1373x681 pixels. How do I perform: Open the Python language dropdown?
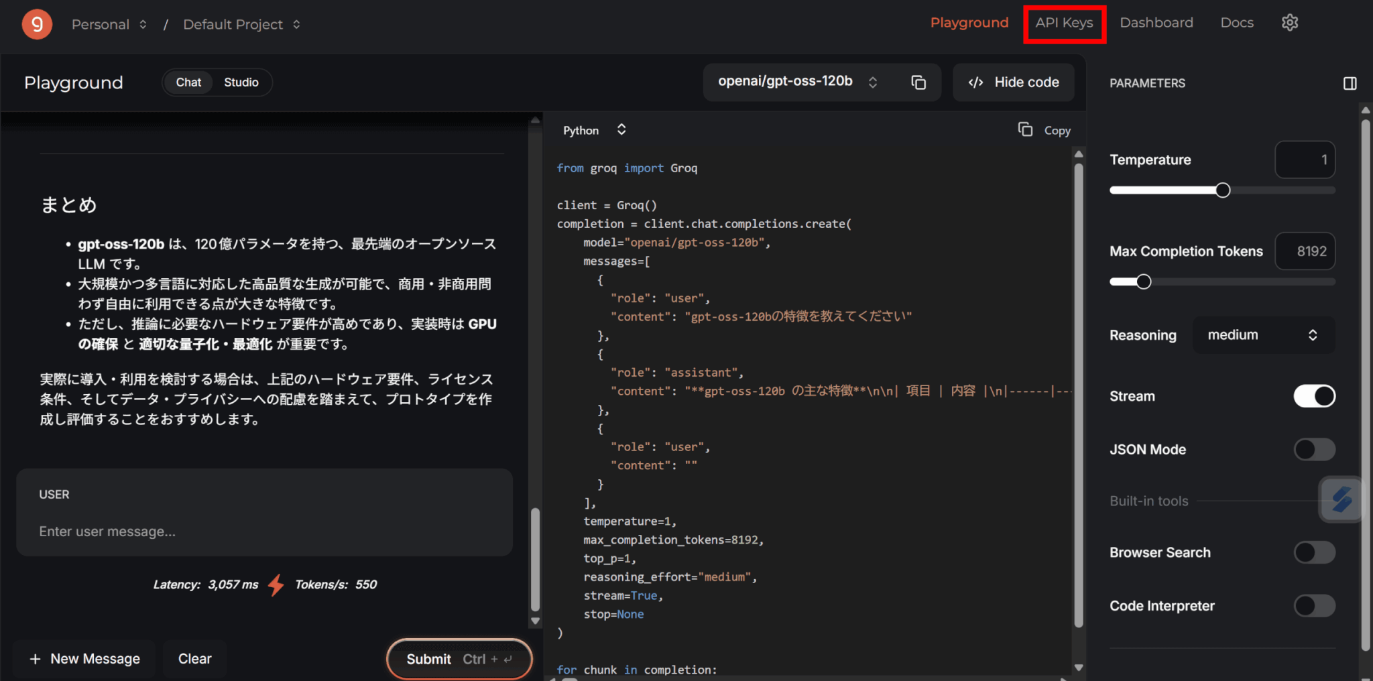[595, 130]
